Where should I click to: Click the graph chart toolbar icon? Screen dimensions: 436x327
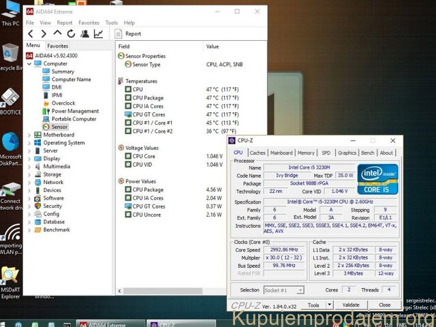99,33
